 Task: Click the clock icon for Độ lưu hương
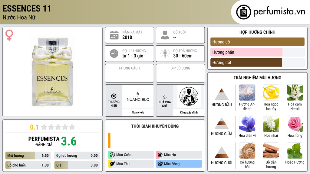point(114,53)
